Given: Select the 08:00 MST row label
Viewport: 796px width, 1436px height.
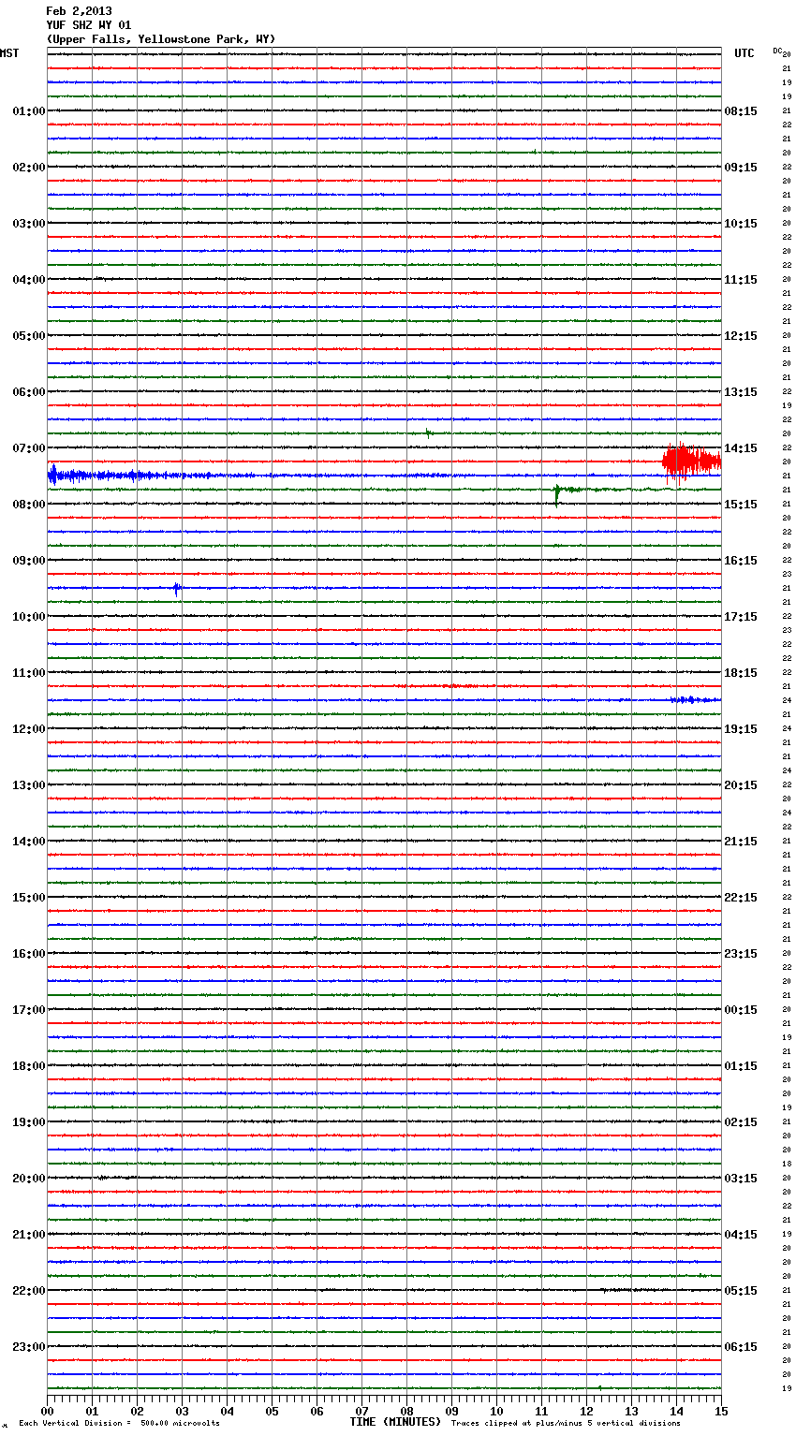Looking at the screenshot, I should point(29,505).
